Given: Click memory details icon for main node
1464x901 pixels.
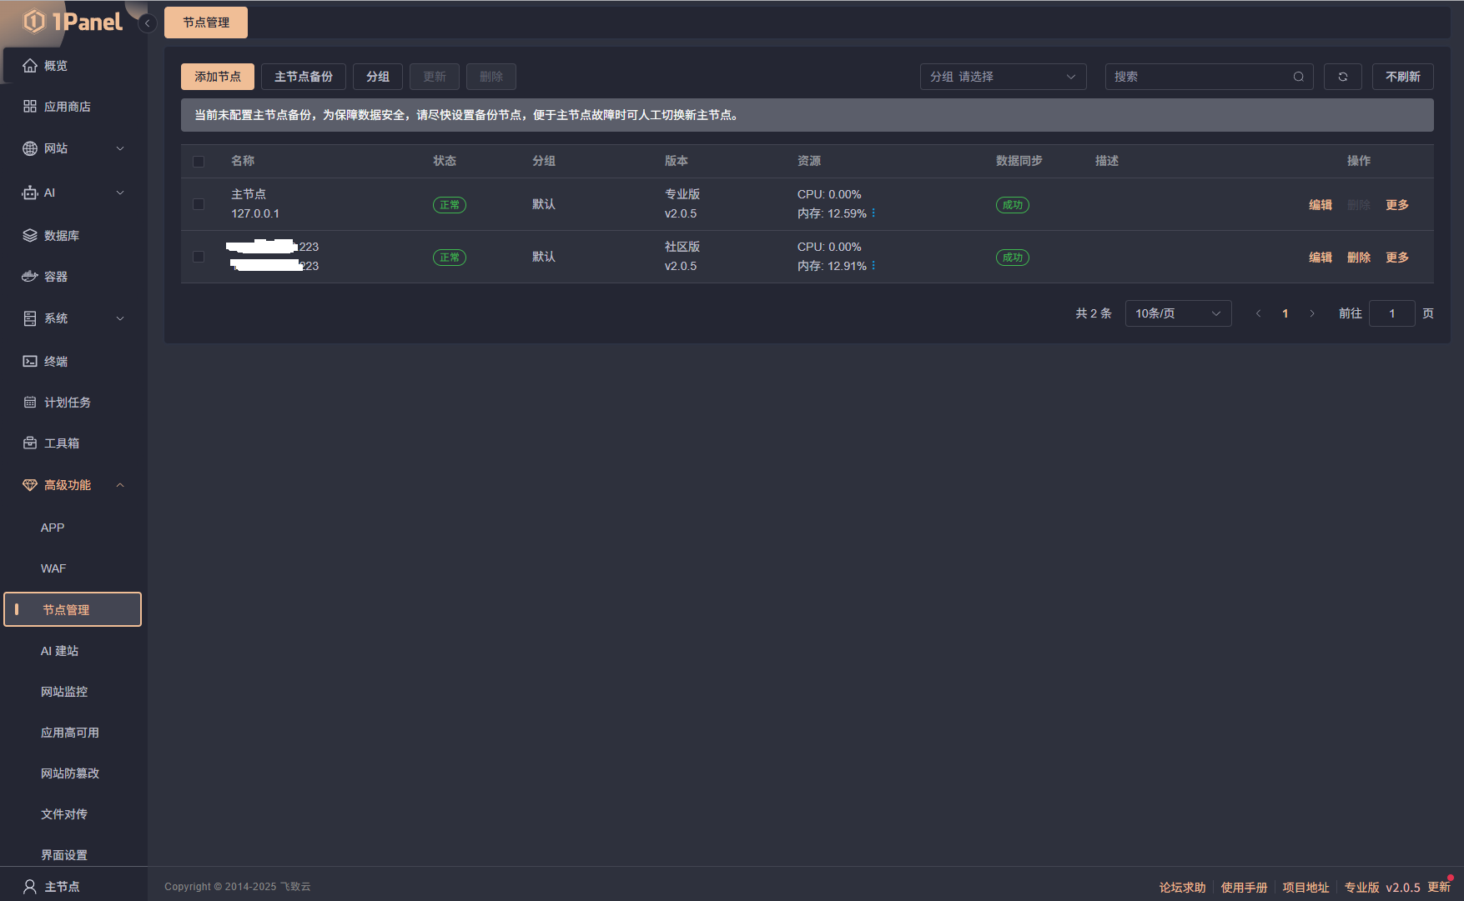Looking at the screenshot, I should [873, 213].
